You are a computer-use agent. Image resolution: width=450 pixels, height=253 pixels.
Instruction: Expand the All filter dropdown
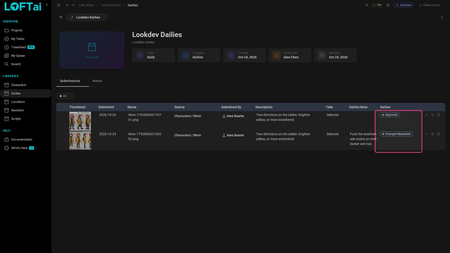pyautogui.click(x=65, y=96)
